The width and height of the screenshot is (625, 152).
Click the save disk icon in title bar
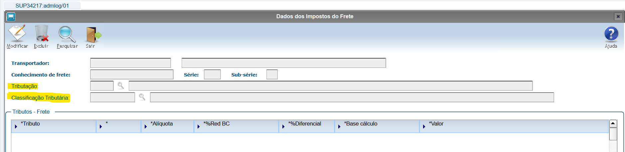point(11,17)
